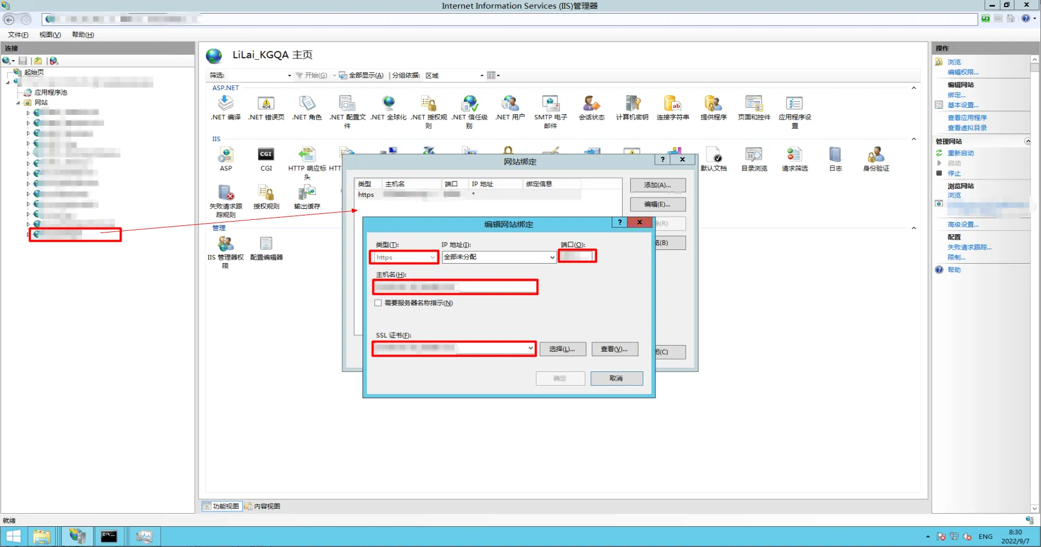Open the 文件(F) menu
1041x547 pixels.
pyautogui.click(x=18, y=34)
